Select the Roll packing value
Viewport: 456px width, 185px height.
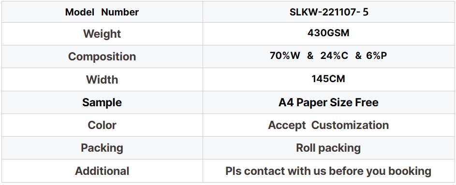(x=328, y=148)
